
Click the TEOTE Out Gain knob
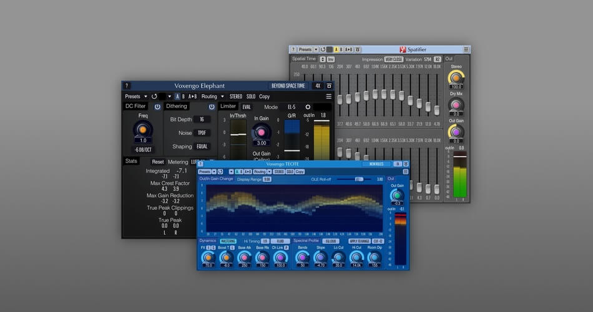click(x=396, y=195)
